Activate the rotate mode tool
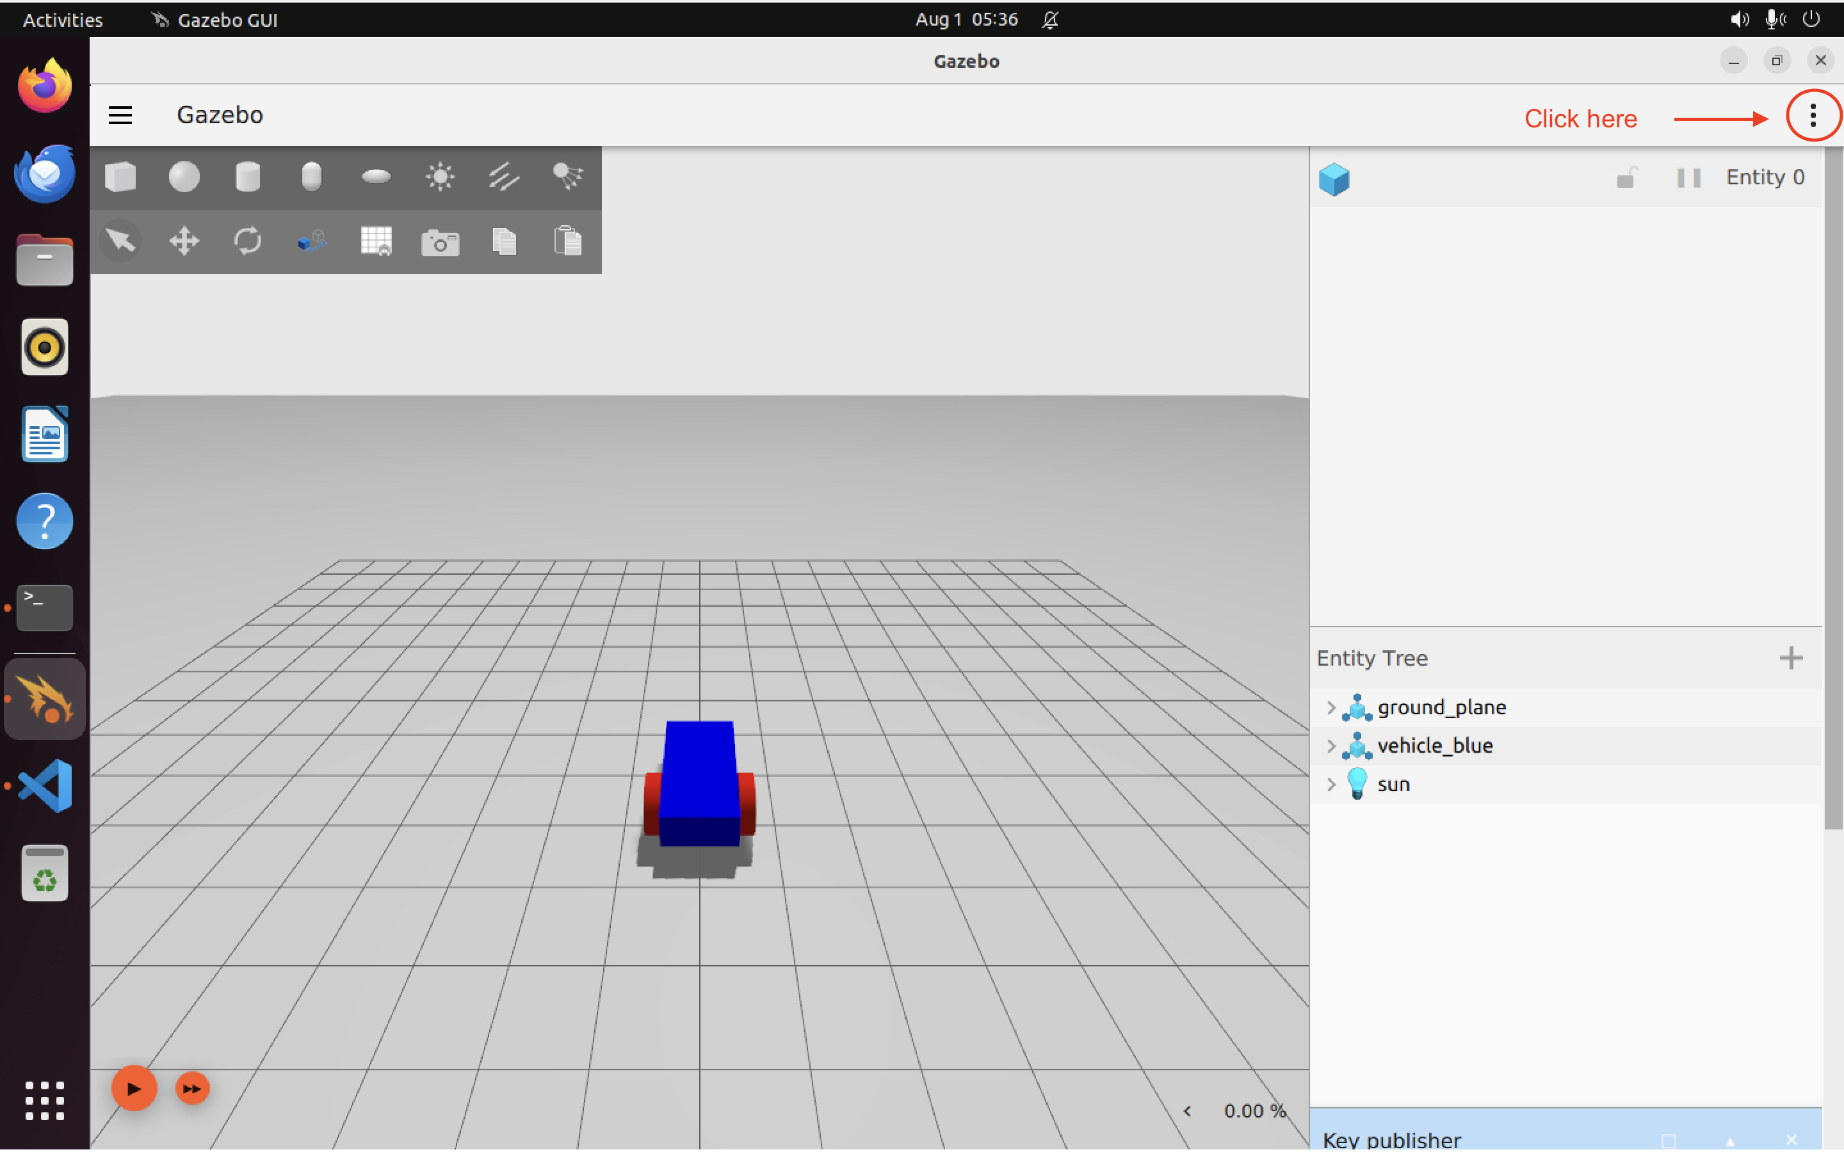This screenshot has width=1844, height=1152. (x=248, y=241)
